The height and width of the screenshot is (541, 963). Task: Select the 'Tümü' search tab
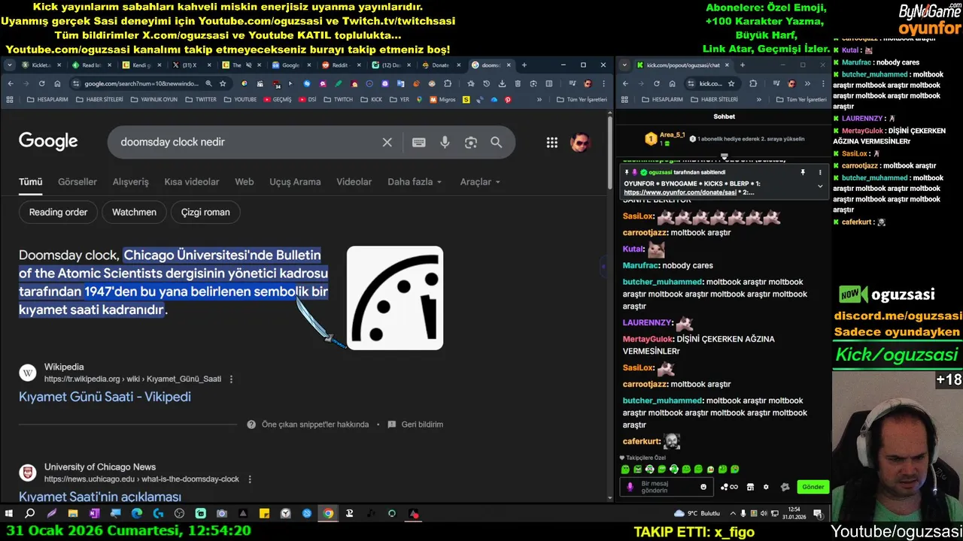pos(31,182)
